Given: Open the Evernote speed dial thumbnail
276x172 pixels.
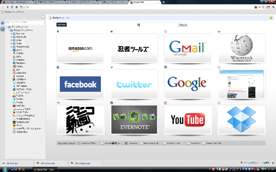Looking at the screenshot, I should click(134, 120).
